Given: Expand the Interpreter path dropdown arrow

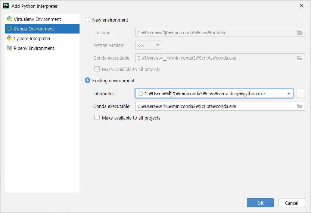Looking at the screenshot, I should [x=289, y=93].
